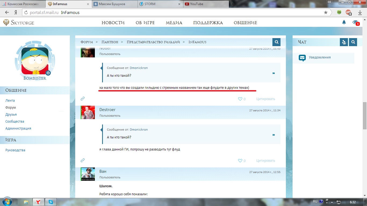Jump to quoted message arrow in 05:49 post
The height and width of the screenshot is (206, 367).
tap(274, 73)
